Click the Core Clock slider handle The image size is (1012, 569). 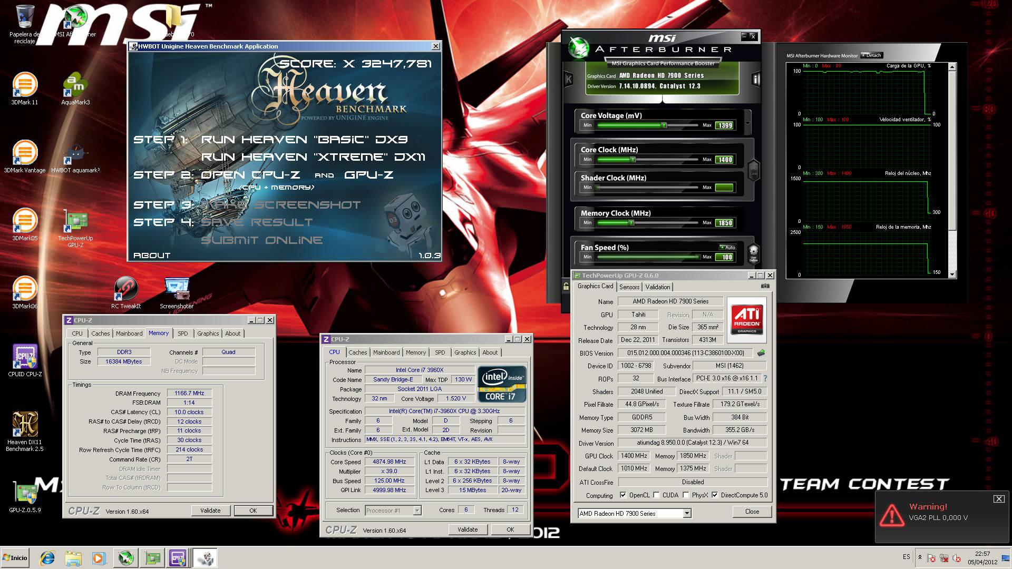point(633,159)
